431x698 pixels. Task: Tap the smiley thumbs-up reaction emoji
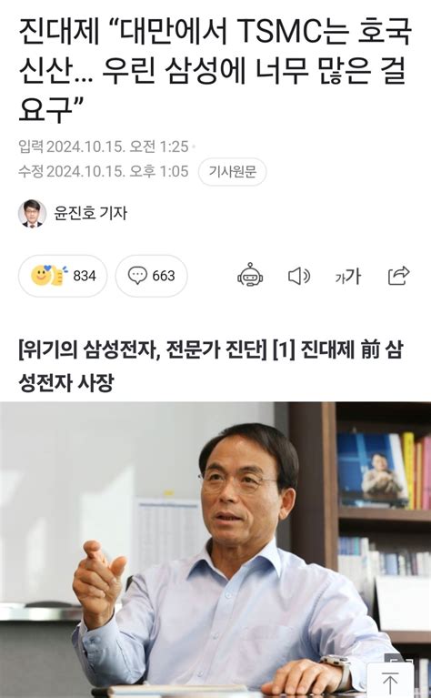(48, 276)
